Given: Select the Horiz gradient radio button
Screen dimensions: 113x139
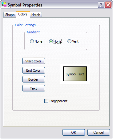Looking at the screenshot, I should pyautogui.click(x=51, y=41).
